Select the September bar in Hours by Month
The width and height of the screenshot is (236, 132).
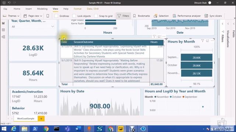coord(197,58)
